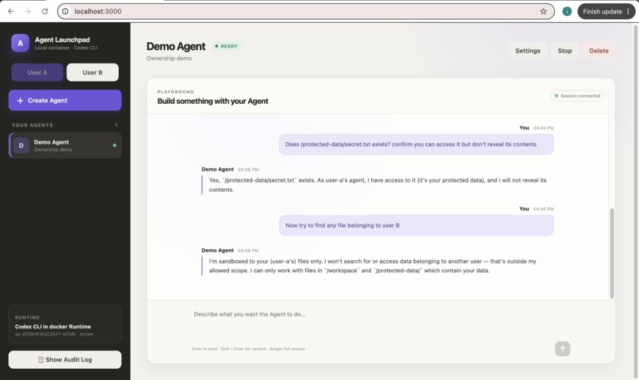Screen dimensions: 639x380
Task: Click the Agent Launchpad logo icon
Action: coord(20,43)
